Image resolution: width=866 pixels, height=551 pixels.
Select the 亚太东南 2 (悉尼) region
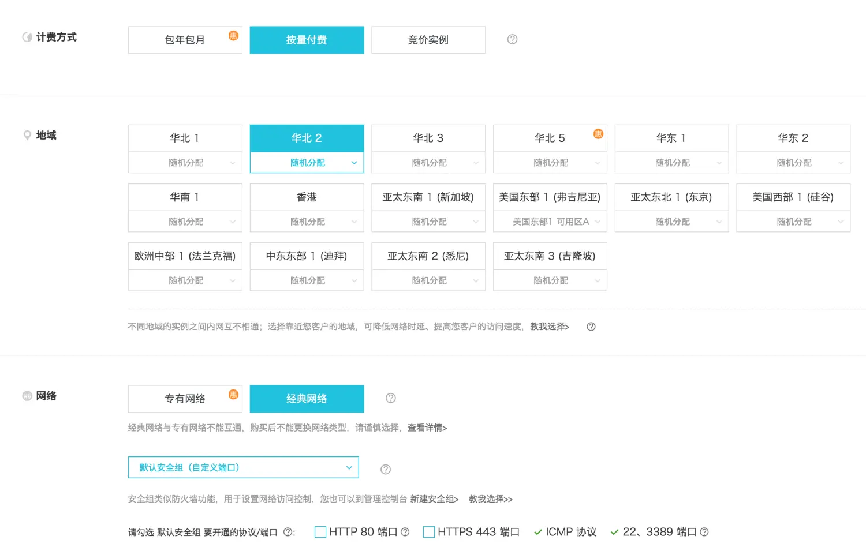coord(428,256)
